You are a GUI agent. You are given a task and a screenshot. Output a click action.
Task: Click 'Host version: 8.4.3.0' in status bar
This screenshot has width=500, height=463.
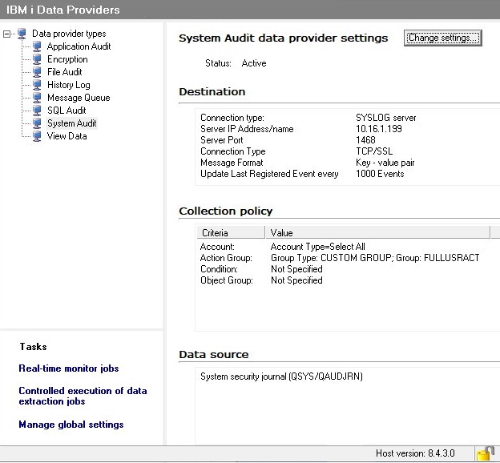coord(415,453)
